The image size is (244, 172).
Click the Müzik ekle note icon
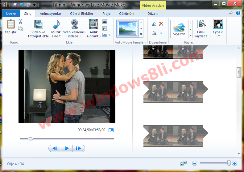(56, 24)
